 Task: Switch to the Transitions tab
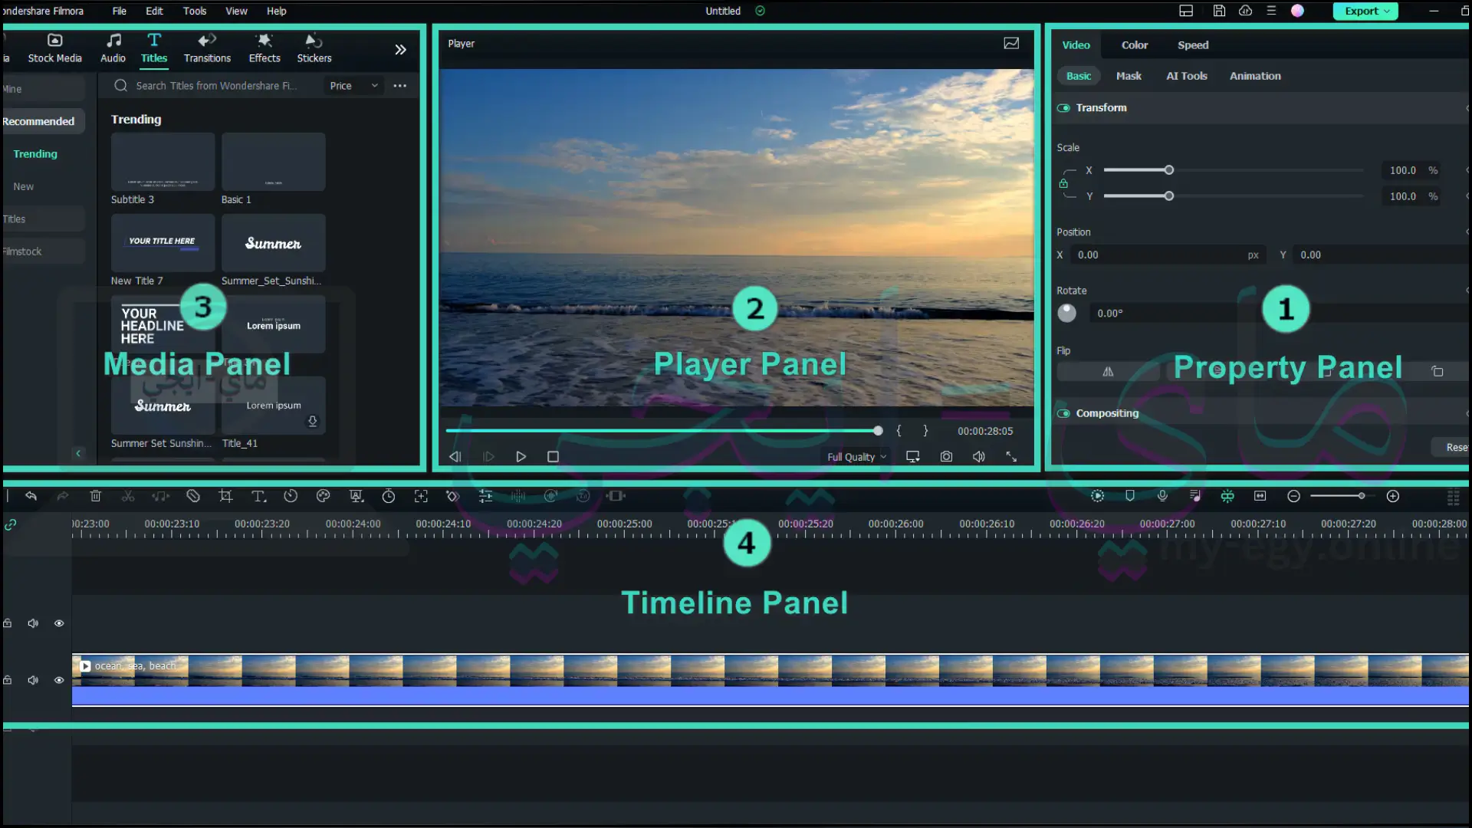pyautogui.click(x=207, y=48)
